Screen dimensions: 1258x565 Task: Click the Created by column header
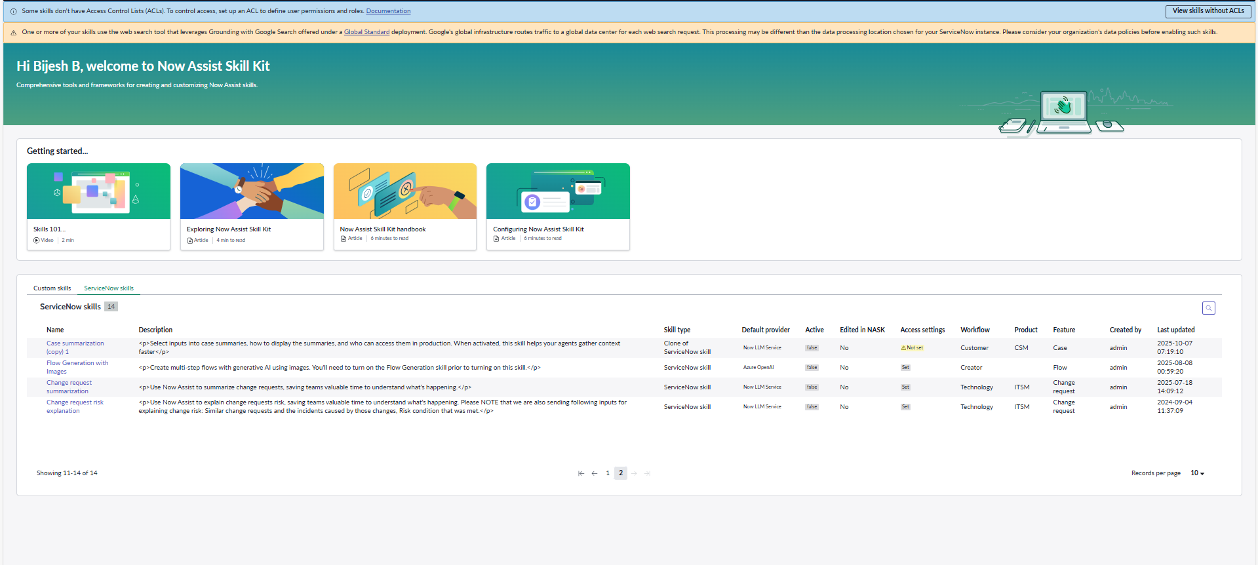pos(1126,330)
